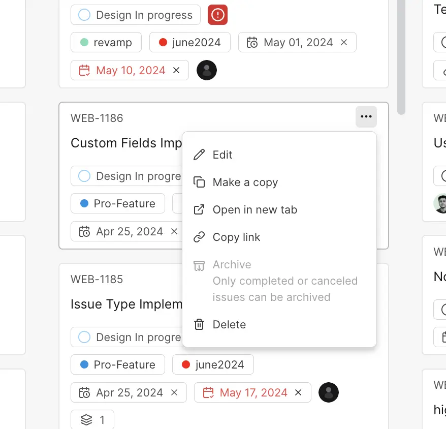
Task: Click the chain icon next to Copy link
Action: [200, 237]
